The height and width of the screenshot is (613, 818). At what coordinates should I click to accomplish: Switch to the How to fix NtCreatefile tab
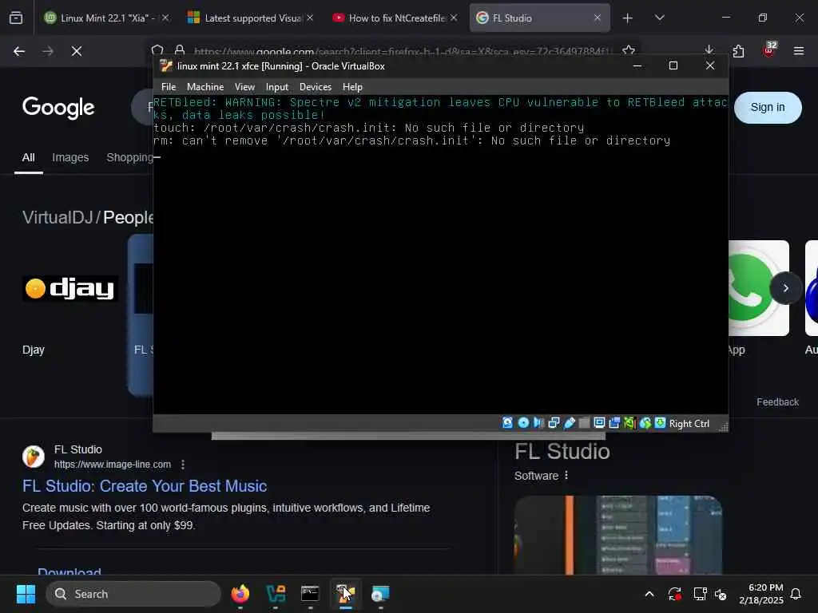click(395, 18)
